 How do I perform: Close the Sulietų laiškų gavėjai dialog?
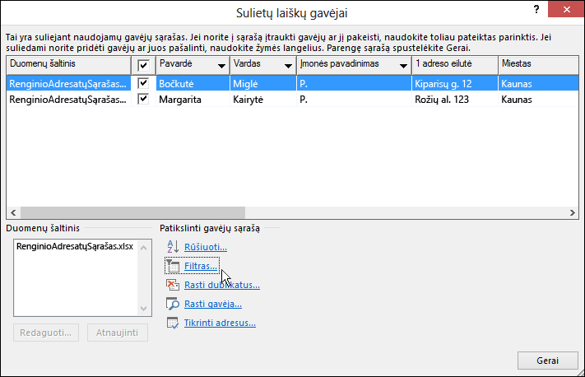(x=566, y=9)
